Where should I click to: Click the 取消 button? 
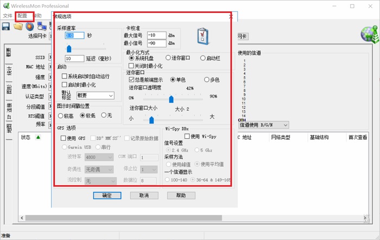coord(144,196)
